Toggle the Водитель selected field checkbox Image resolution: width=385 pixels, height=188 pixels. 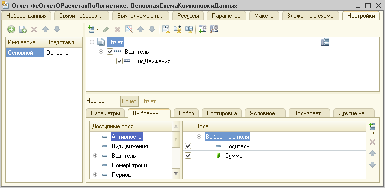(188, 146)
